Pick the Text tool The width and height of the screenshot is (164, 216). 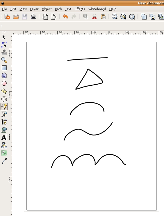4,137
